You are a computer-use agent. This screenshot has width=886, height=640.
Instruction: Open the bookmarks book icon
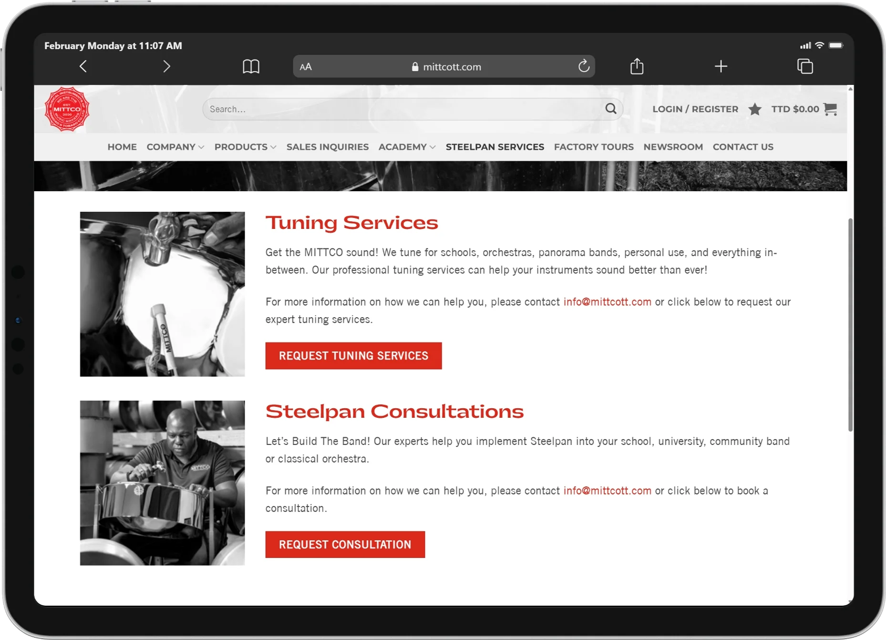coord(251,66)
